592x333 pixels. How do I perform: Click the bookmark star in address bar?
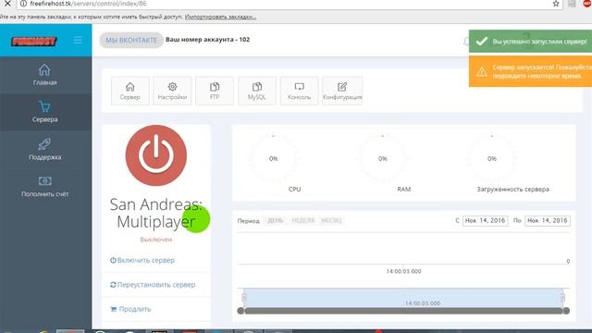pos(556,4)
